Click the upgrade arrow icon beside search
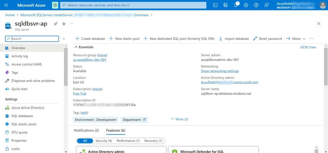This screenshot has width=328, height=153. point(55,5)
